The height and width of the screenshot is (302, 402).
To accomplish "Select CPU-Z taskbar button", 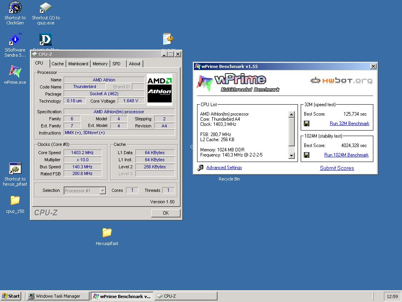I will coord(186,296).
